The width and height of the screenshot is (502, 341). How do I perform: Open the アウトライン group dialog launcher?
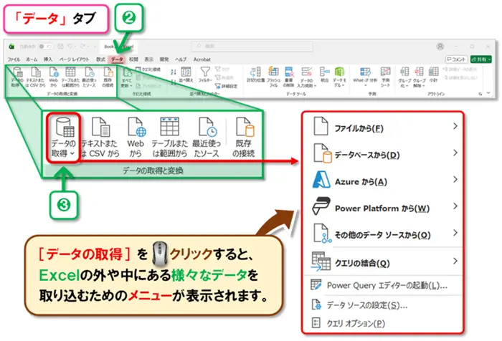click(x=480, y=94)
